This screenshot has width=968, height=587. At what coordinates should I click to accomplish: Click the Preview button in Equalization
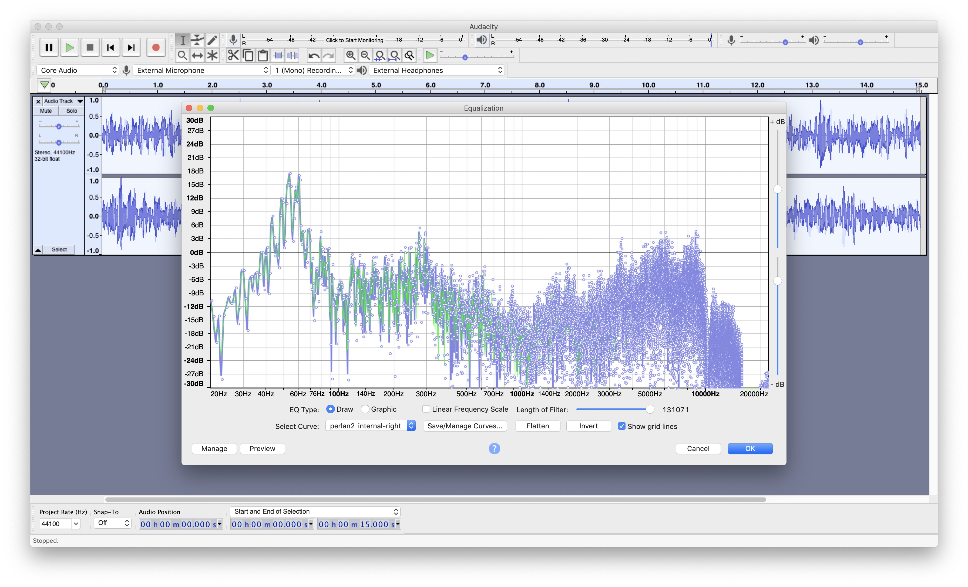coord(262,449)
